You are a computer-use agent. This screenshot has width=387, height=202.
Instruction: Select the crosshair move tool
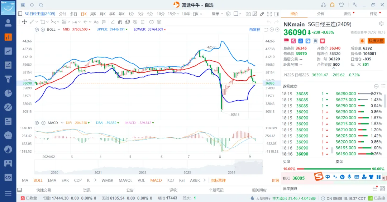24,22
